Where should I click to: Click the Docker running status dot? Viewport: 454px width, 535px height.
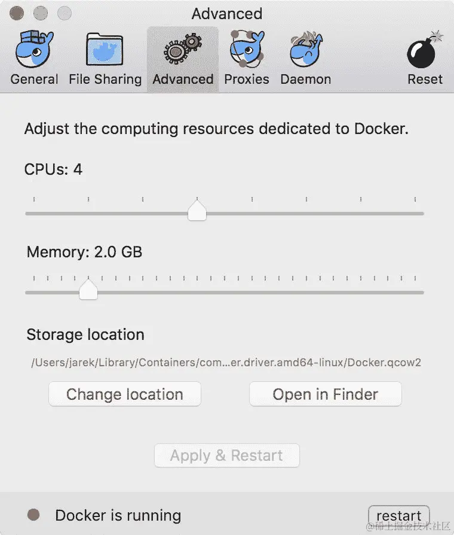33,515
